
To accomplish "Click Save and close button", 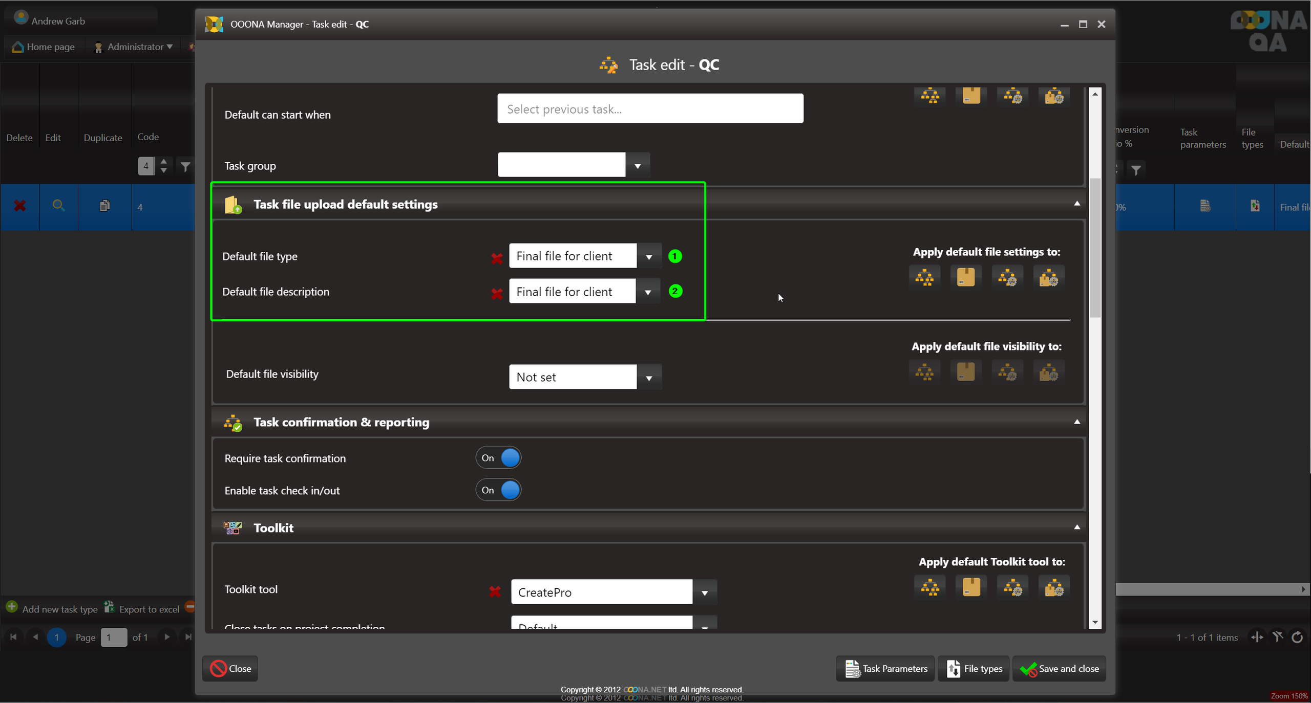I will [x=1059, y=669].
